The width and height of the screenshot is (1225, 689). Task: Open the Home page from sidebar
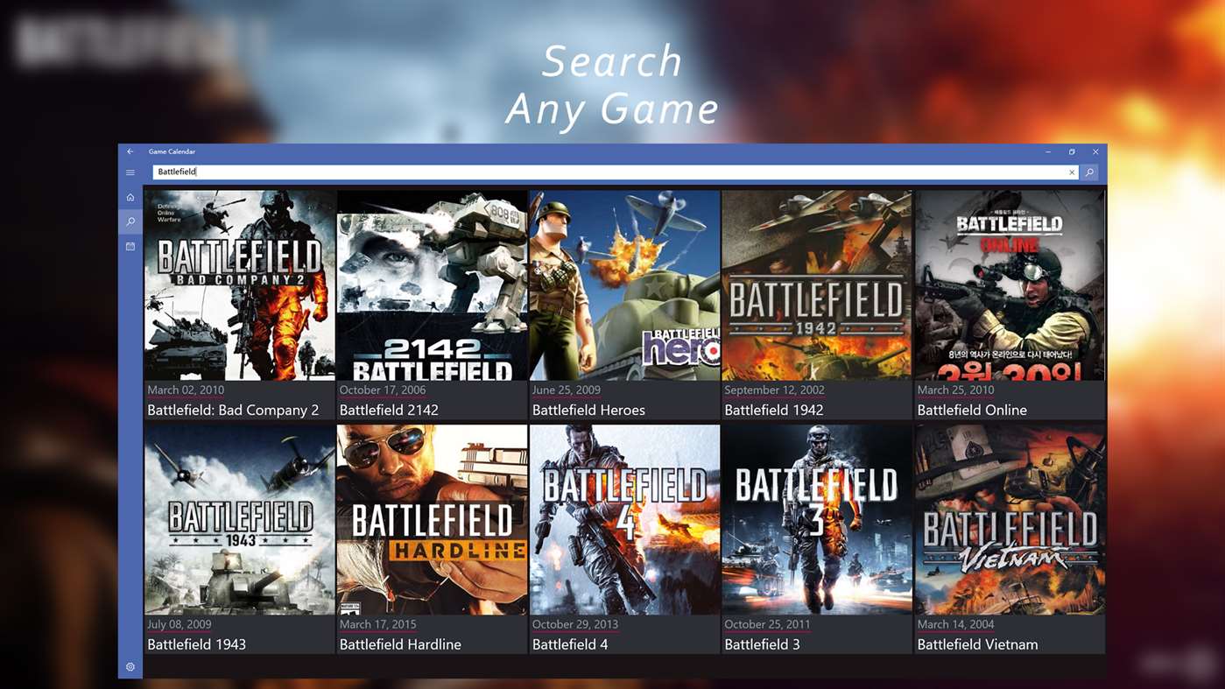pyautogui.click(x=130, y=197)
